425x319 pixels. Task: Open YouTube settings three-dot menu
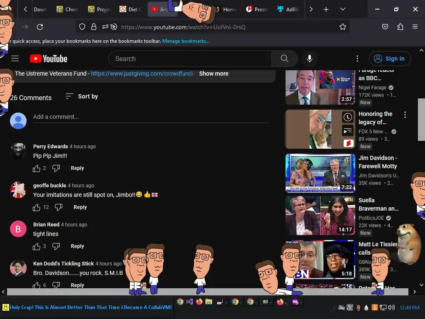coord(357,59)
